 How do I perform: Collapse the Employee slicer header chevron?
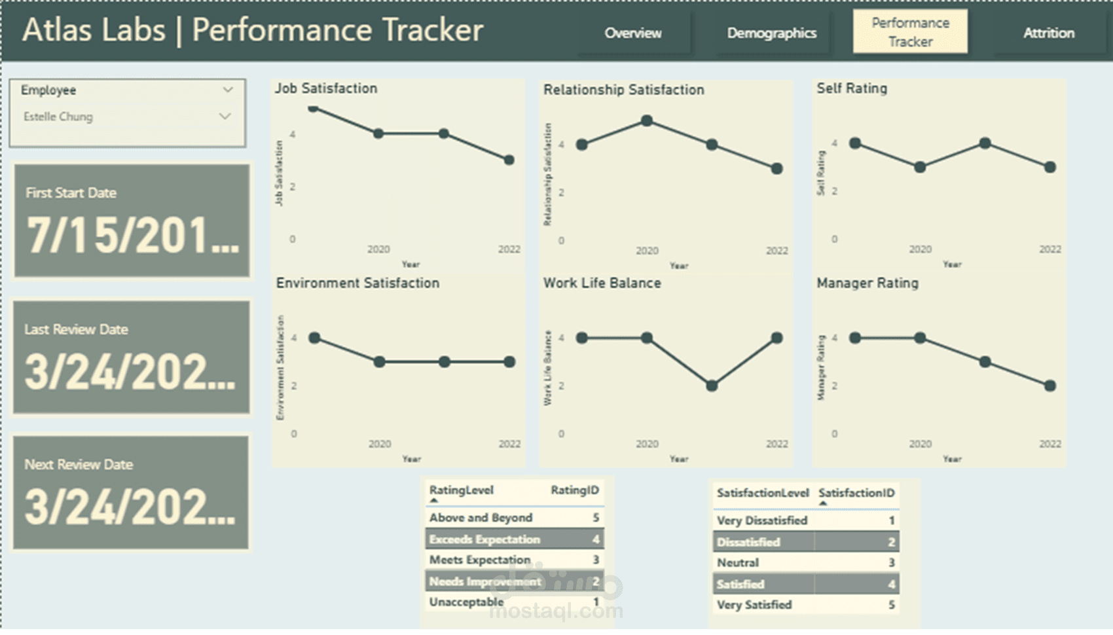[228, 90]
